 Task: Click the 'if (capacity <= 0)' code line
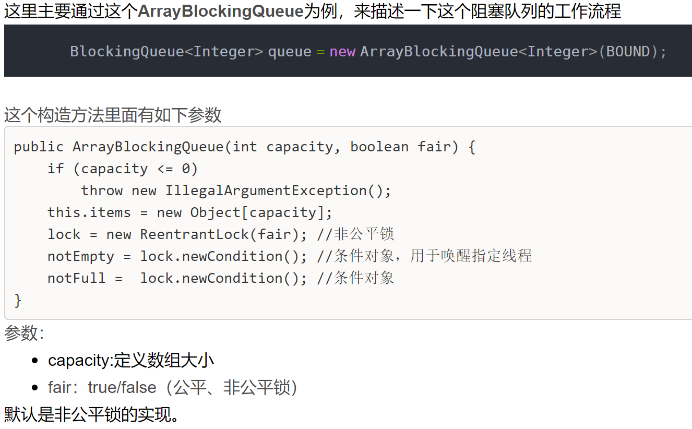click(x=123, y=169)
